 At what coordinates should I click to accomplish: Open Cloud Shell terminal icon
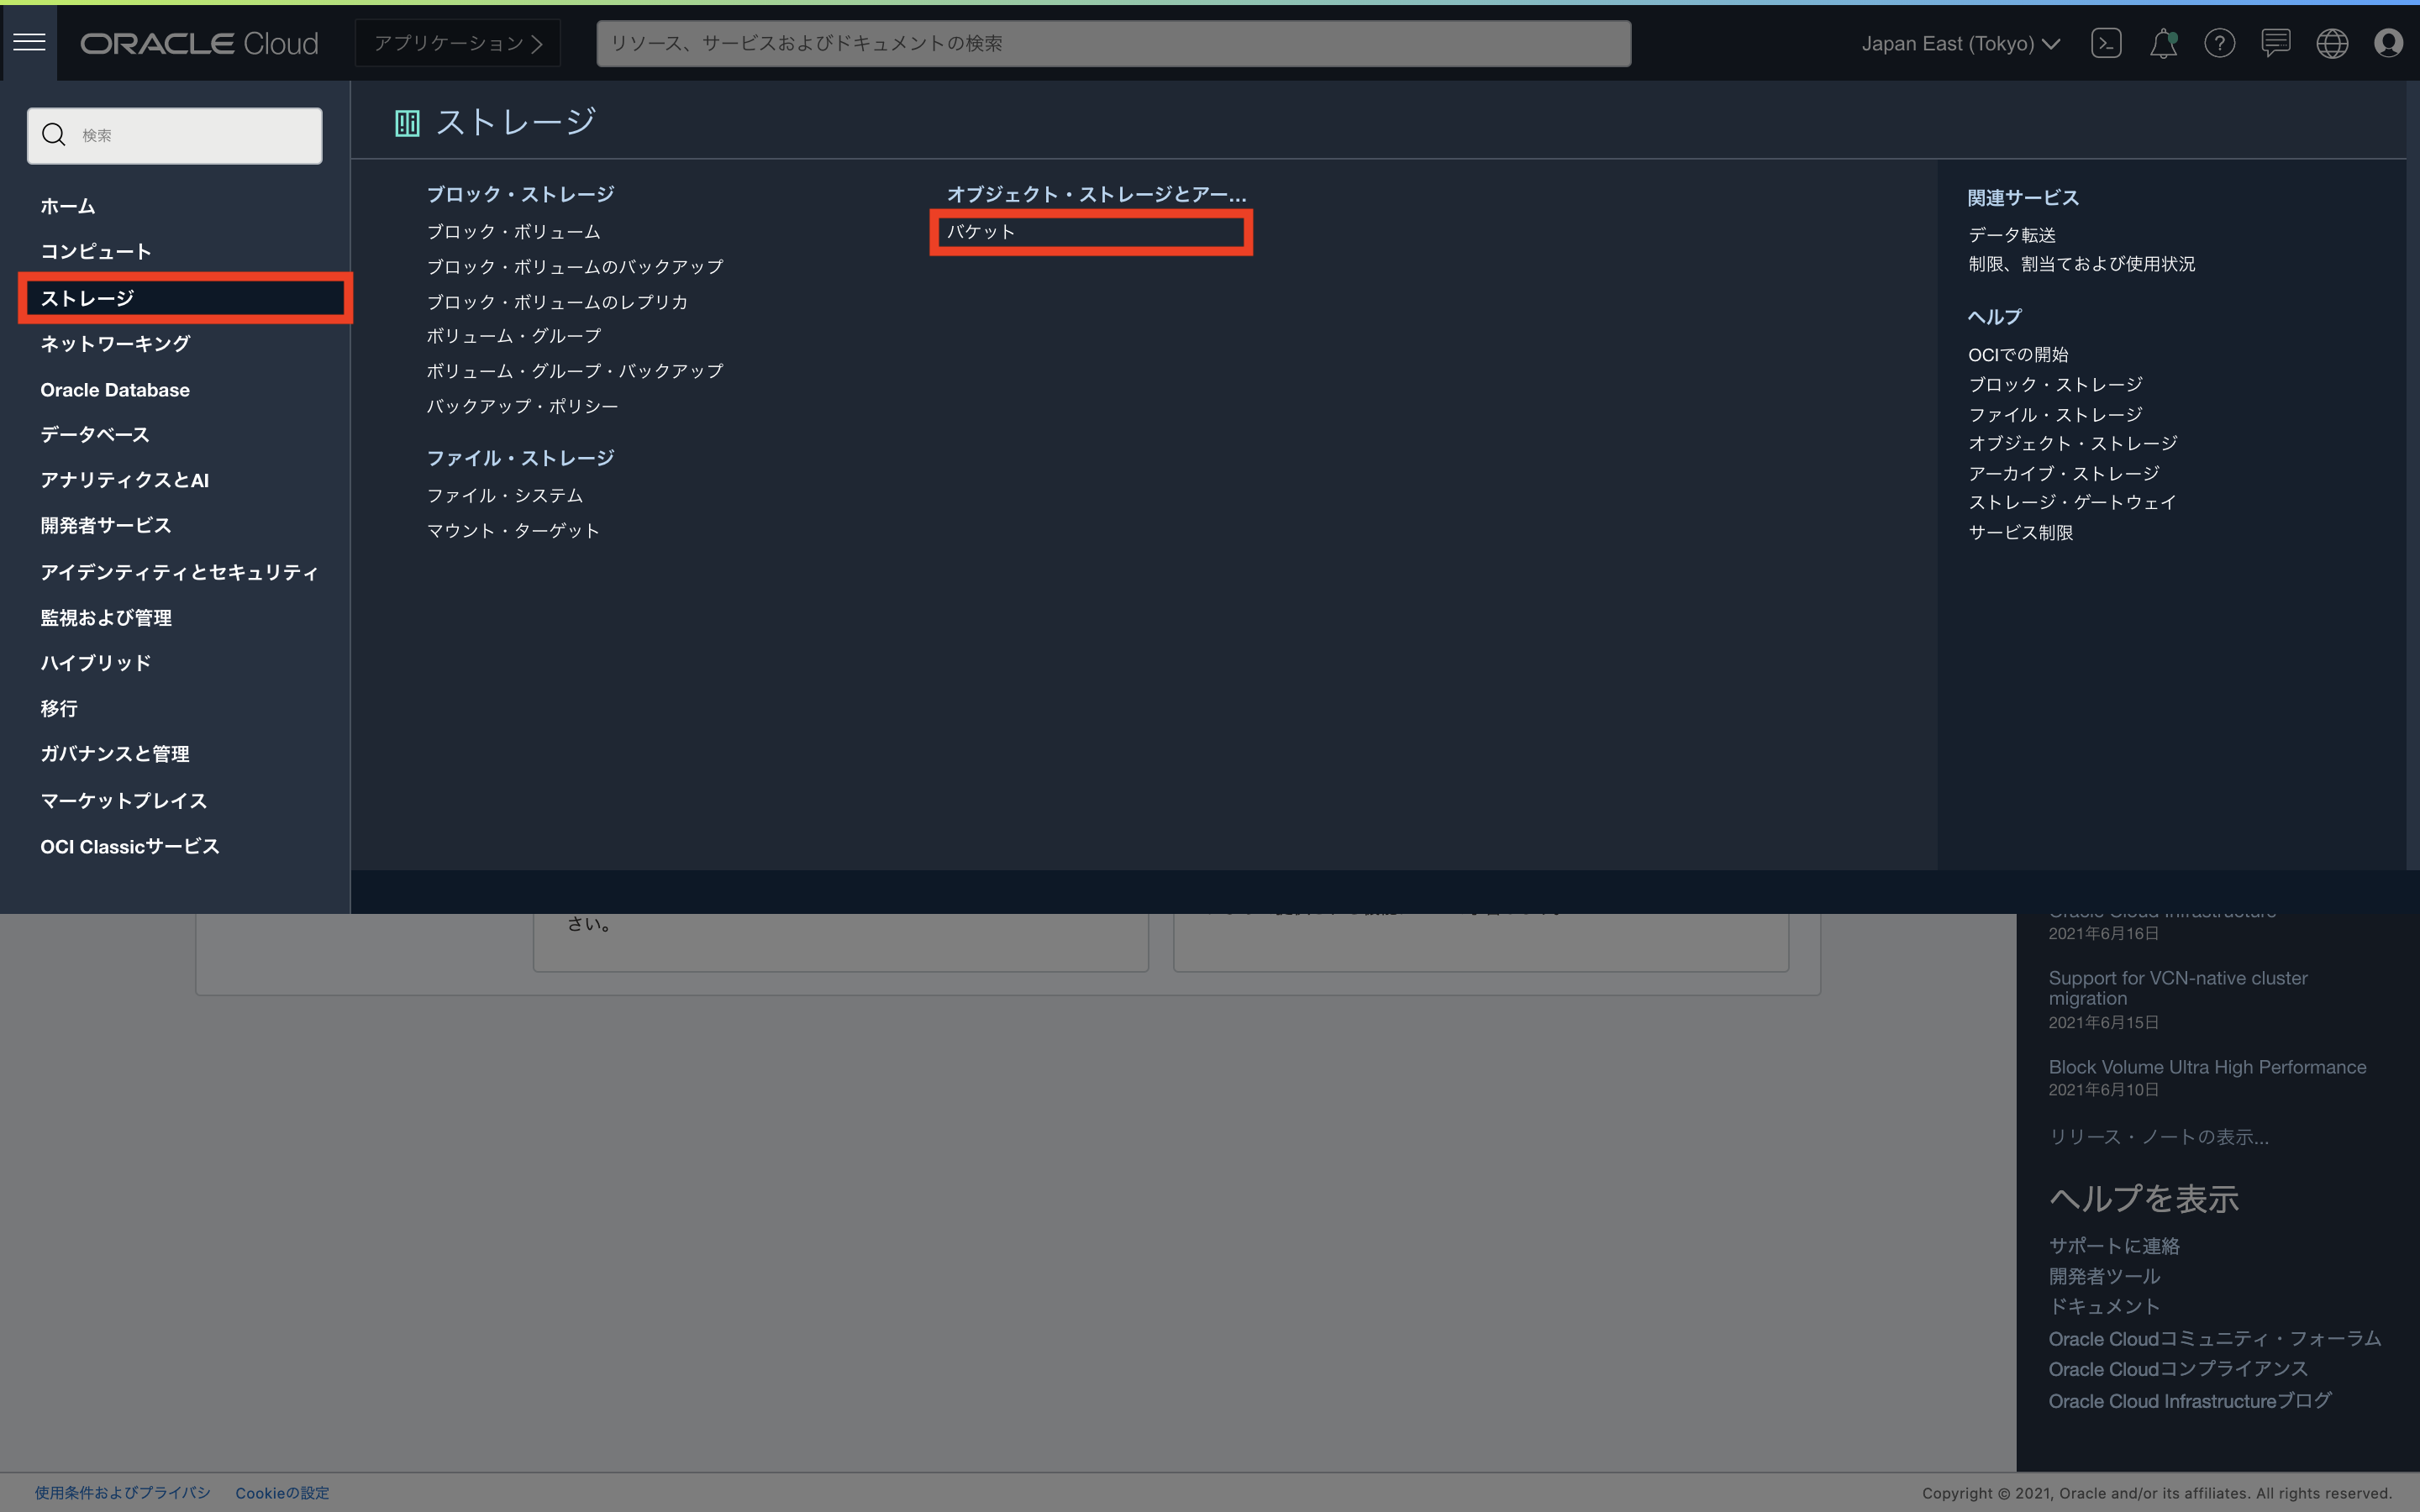[x=2106, y=43]
